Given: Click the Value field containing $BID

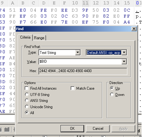Looking at the screenshot, I should [x=80, y=61].
